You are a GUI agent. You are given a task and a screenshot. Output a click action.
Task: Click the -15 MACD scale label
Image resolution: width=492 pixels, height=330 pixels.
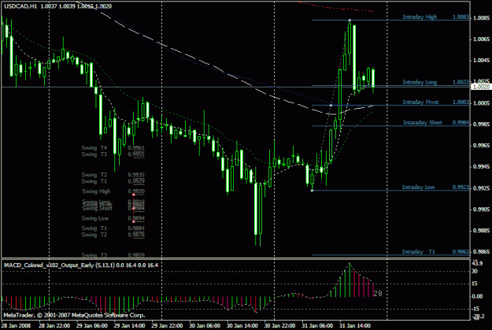click(475, 309)
